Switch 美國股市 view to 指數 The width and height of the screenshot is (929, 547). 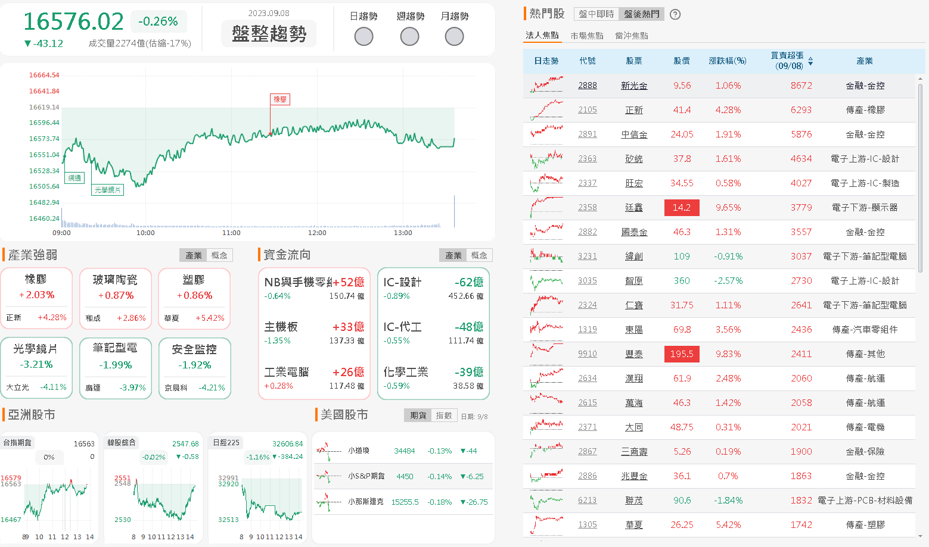(x=444, y=415)
